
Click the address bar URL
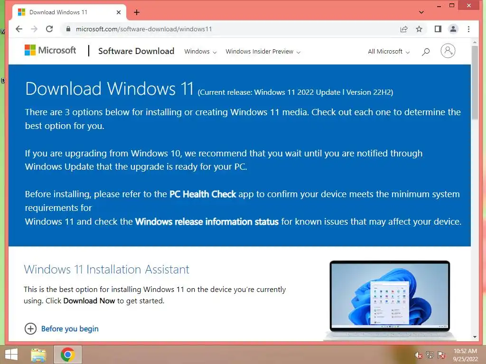coord(144,29)
